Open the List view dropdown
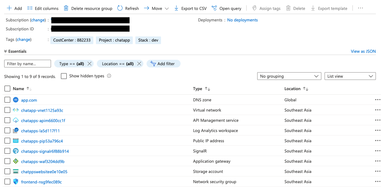Image resolution: width=381 pixels, height=194 pixels. pos(350,76)
